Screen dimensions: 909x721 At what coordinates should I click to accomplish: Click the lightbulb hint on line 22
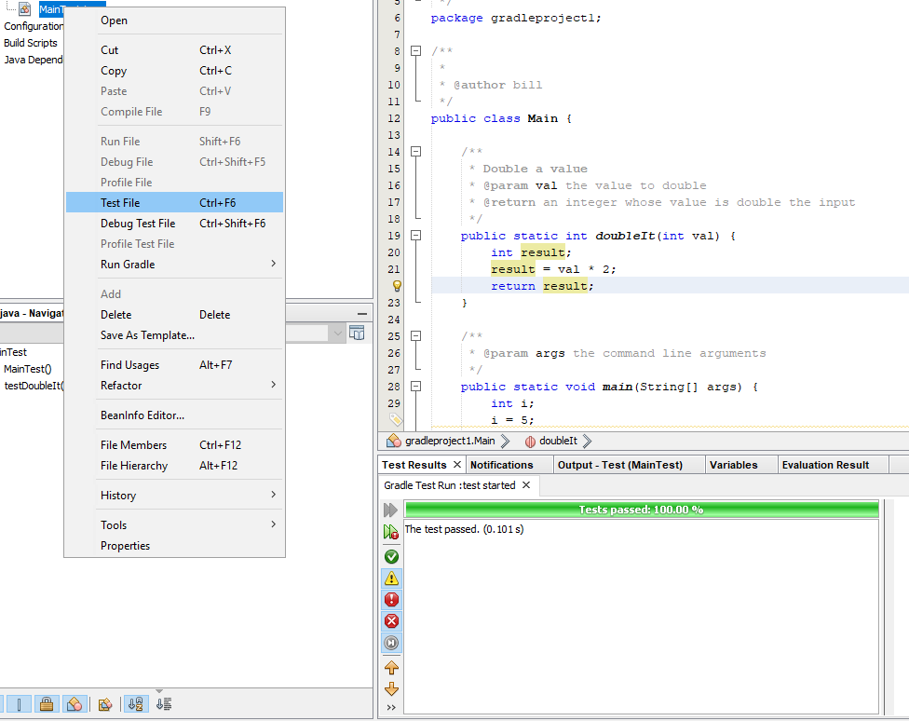click(396, 286)
